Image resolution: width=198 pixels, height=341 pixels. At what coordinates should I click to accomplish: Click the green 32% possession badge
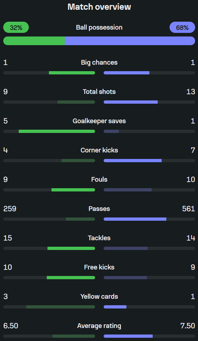pyautogui.click(x=16, y=27)
